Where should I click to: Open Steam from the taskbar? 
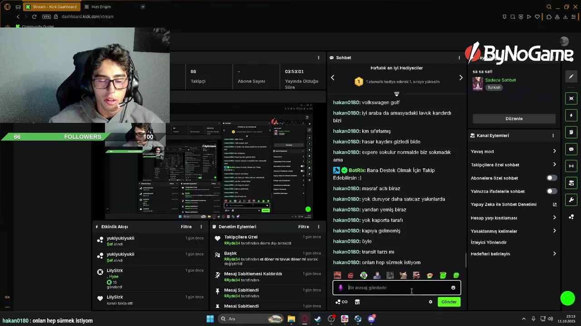[318, 319]
